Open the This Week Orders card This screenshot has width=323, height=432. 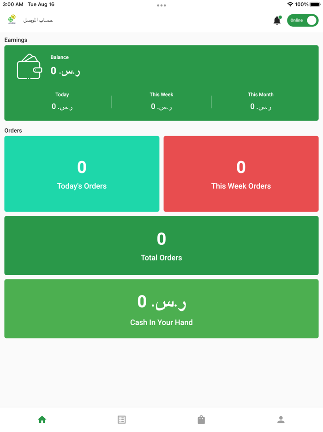(x=241, y=174)
